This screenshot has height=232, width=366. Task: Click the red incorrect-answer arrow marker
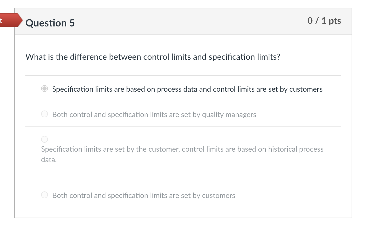[10, 20]
